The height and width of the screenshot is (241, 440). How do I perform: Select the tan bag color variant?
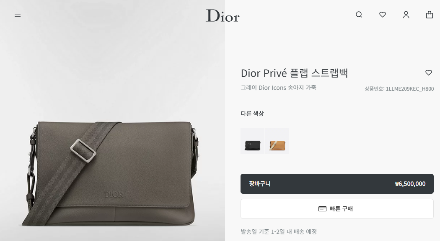click(277, 141)
